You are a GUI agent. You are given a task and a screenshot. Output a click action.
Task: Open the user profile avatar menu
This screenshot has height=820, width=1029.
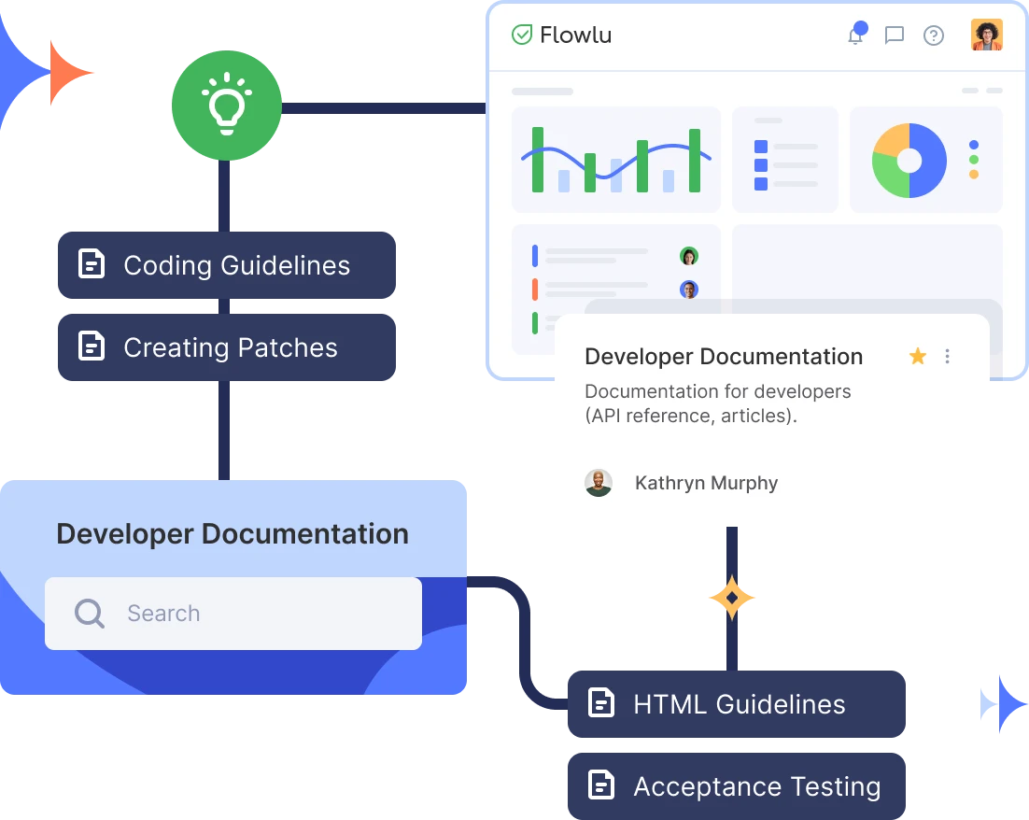(986, 35)
